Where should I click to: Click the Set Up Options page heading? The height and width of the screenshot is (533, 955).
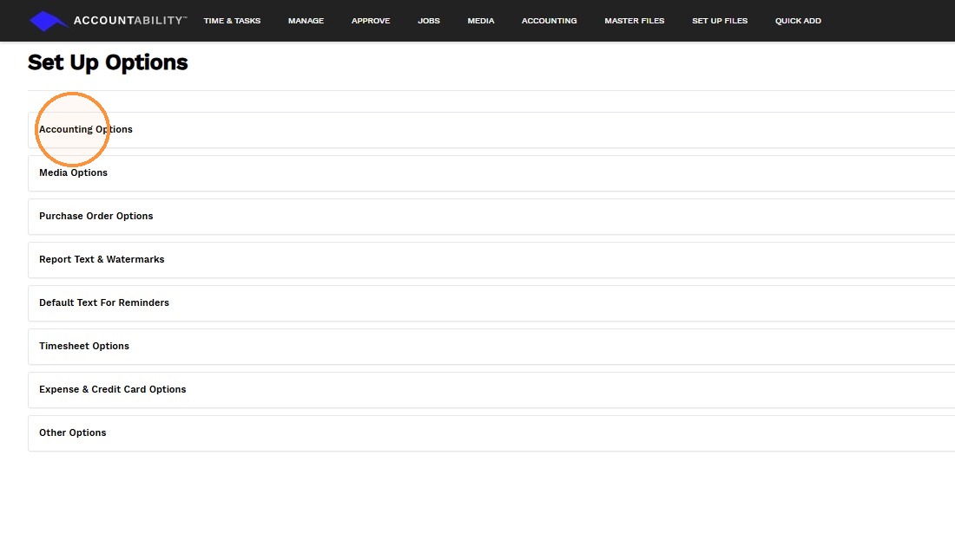point(108,62)
